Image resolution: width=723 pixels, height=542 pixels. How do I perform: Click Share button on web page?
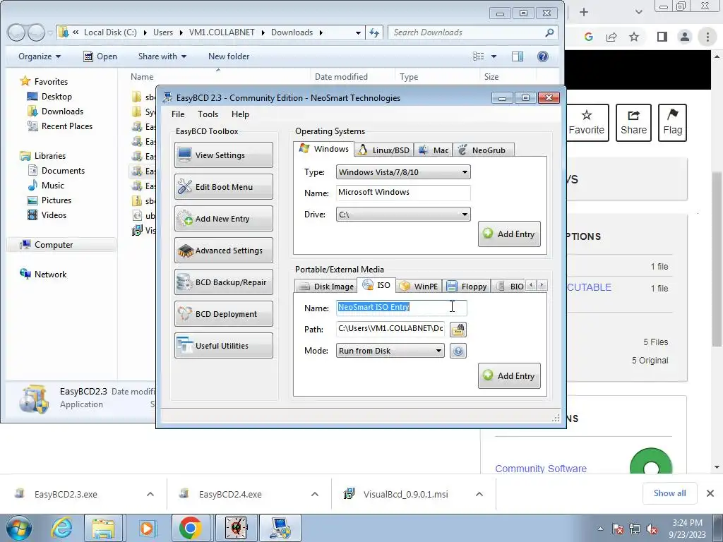[x=633, y=123]
